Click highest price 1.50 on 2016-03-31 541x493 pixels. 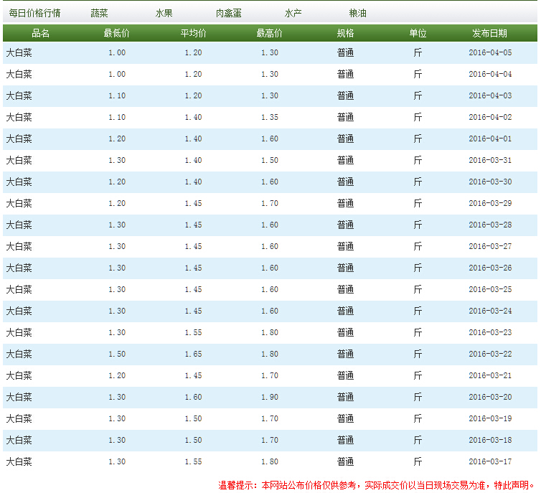(270, 160)
